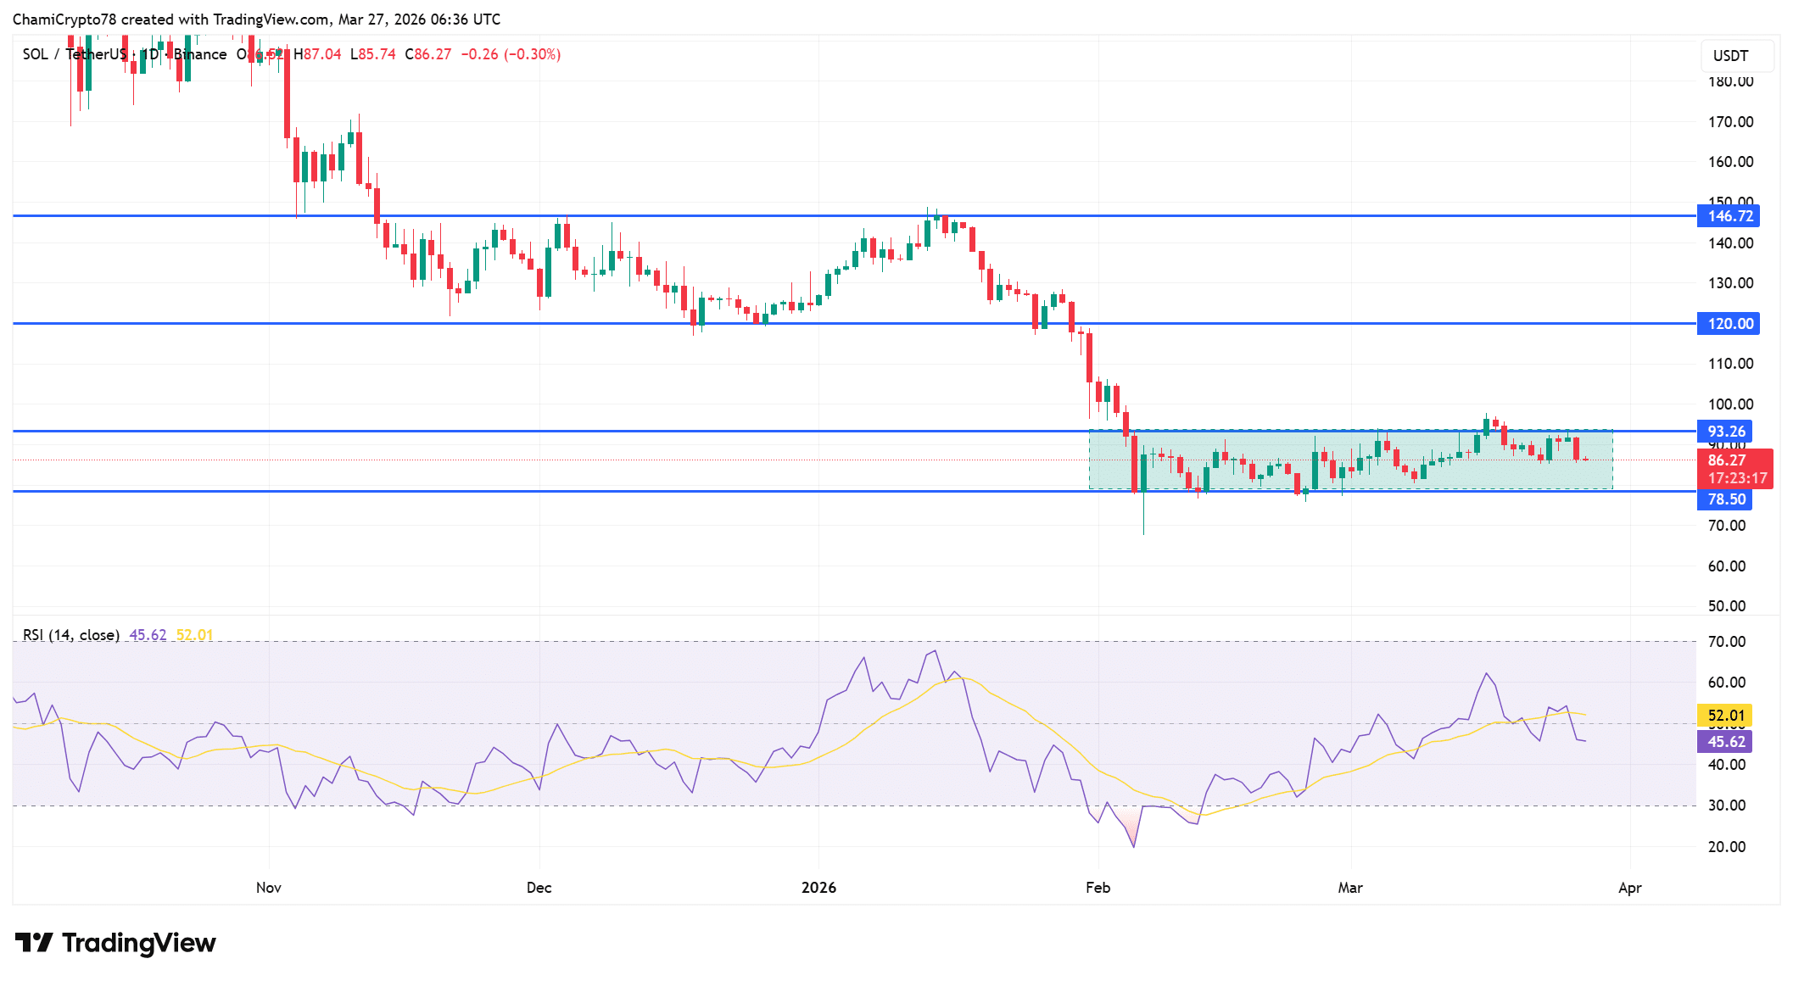Click the Dec label on time axis
The height and width of the screenshot is (981, 1793).
539,888
